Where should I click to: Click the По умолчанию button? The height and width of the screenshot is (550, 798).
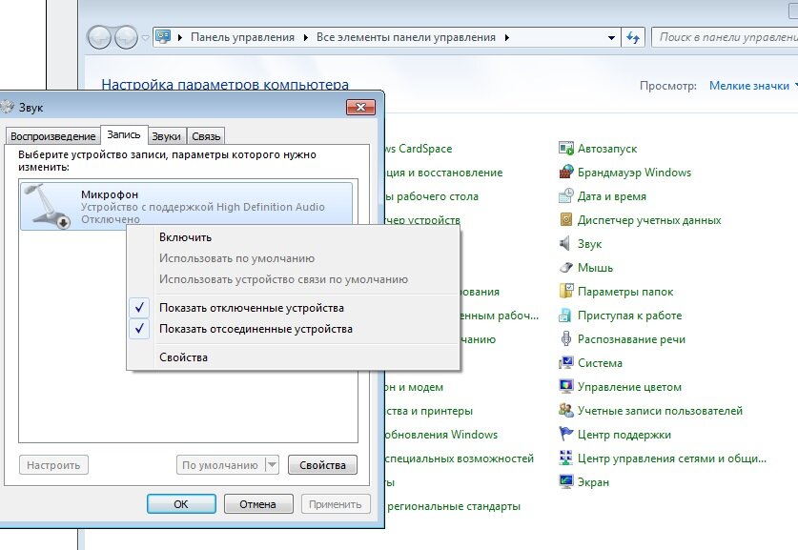[220, 464]
